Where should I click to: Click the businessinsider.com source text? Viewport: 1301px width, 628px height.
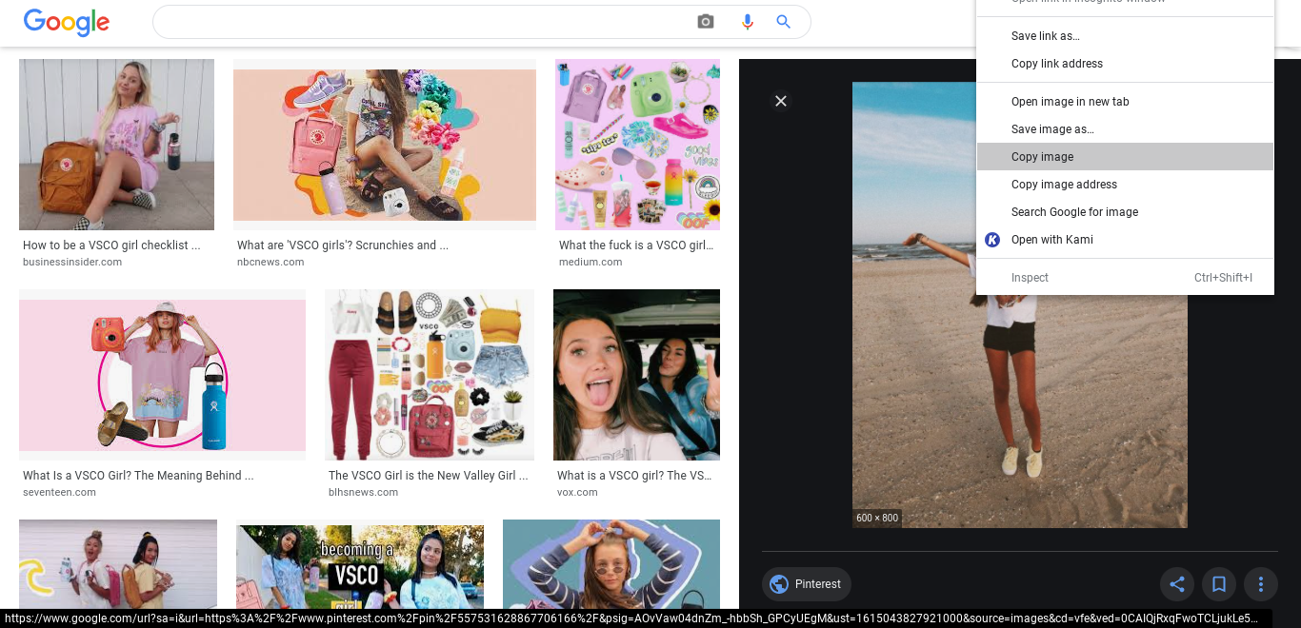pos(72,263)
